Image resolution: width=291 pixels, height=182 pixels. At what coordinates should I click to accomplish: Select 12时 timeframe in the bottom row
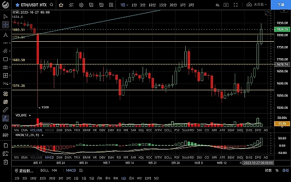(148, 178)
